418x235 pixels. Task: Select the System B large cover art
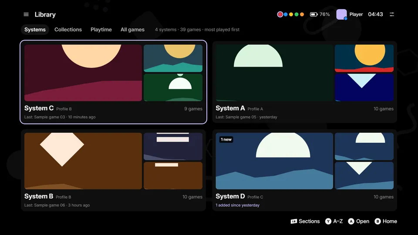coord(83,161)
